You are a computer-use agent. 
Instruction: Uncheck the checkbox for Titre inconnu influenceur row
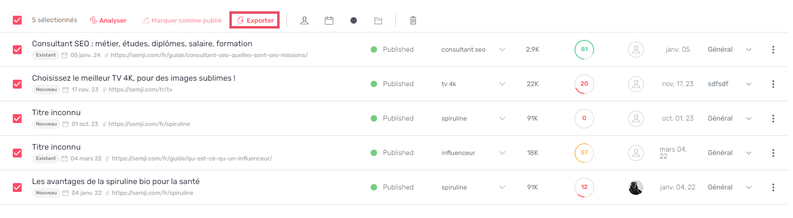(x=17, y=153)
